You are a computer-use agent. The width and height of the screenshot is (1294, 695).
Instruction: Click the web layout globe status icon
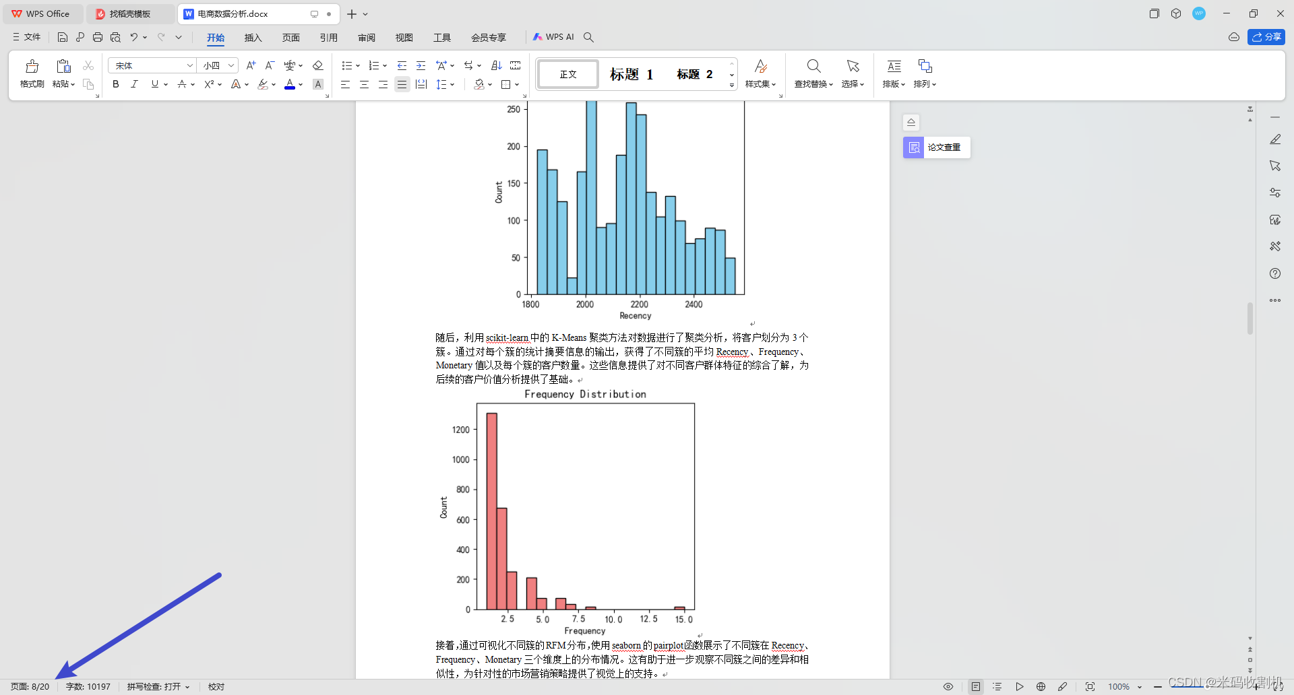[1041, 687]
